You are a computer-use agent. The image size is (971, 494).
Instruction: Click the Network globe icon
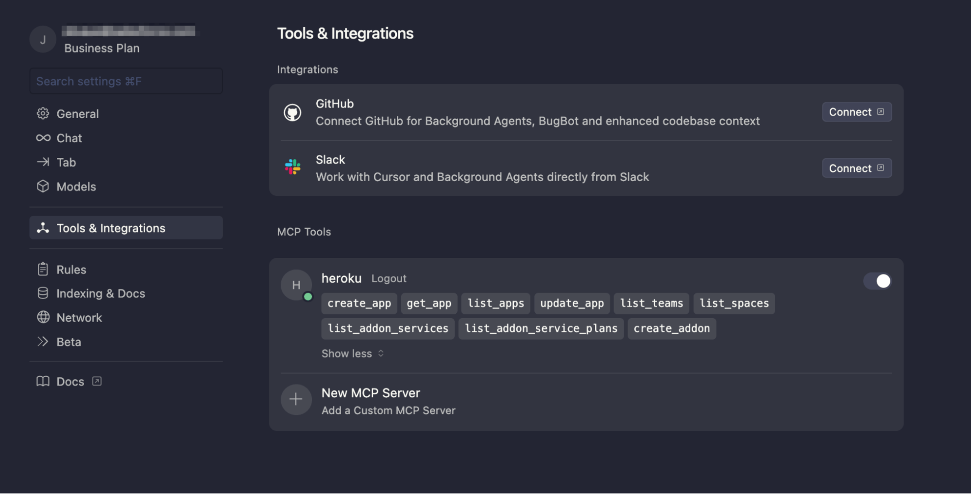[x=43, y=318]
